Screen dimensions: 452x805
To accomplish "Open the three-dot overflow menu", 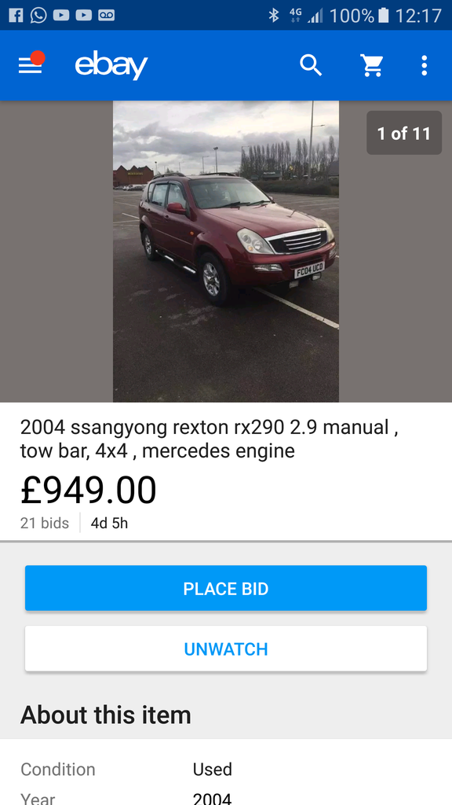I will 424,65.
